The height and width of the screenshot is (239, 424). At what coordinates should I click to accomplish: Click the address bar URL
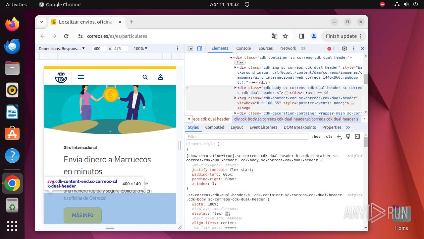click(117, 36)
